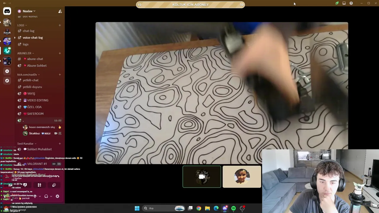This screenshot has height=213, width=379.
Task: Collapse the kick.com/naxl0v category
Action: click(28, 75)
